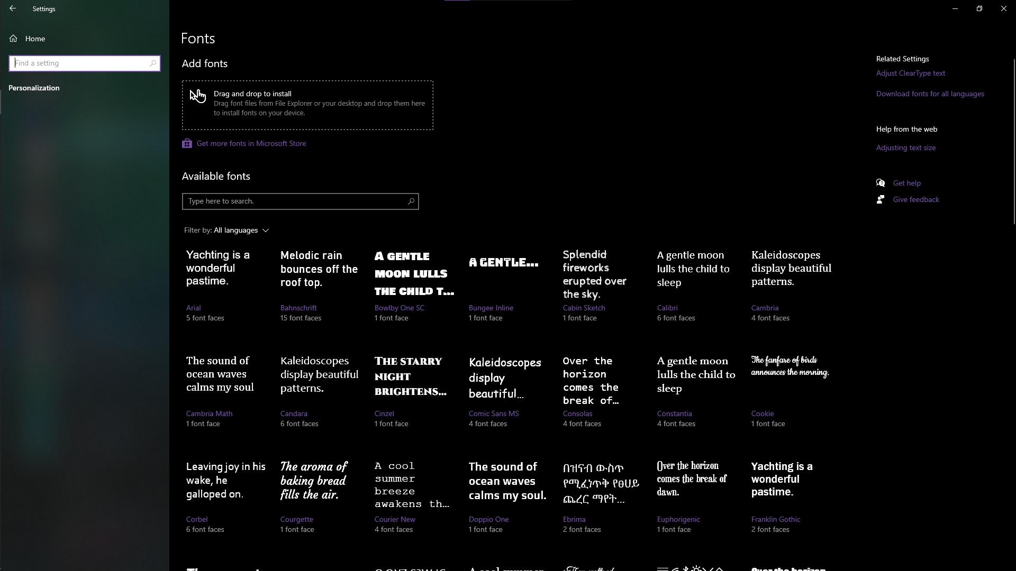The width and height of the screenshot is (1016, 571).
Task: Open the Cinzel font card
Action: (x=415, y=391)
